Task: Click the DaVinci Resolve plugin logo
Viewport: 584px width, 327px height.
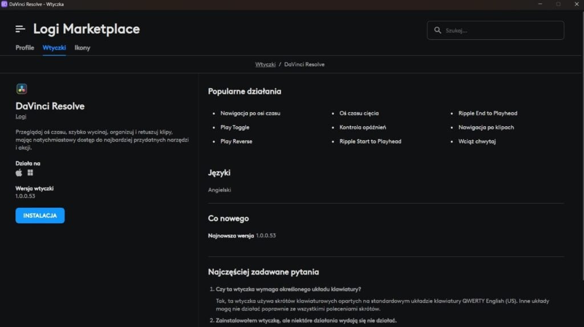Action: click(x=22, y=88)
